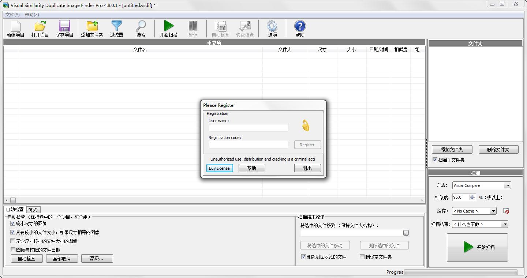Click the Buy License button
The image size is (527, 278).
point(220,168)
